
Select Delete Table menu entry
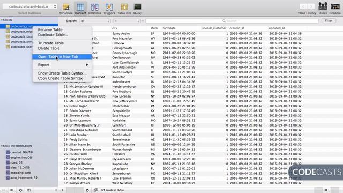pos(49,48)
